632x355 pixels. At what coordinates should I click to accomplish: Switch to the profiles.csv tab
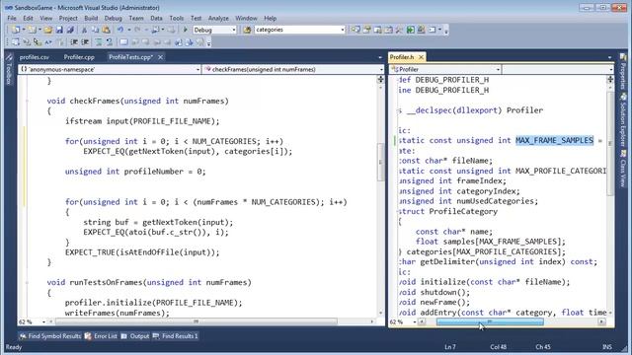[35, 57]
